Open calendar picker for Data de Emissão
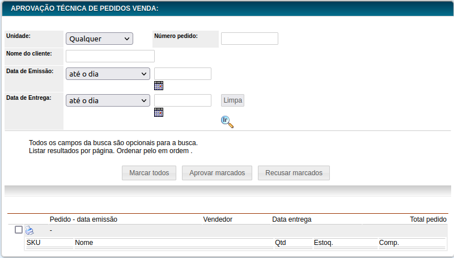Screen dimensions: 454x258 tap(159, 86)
